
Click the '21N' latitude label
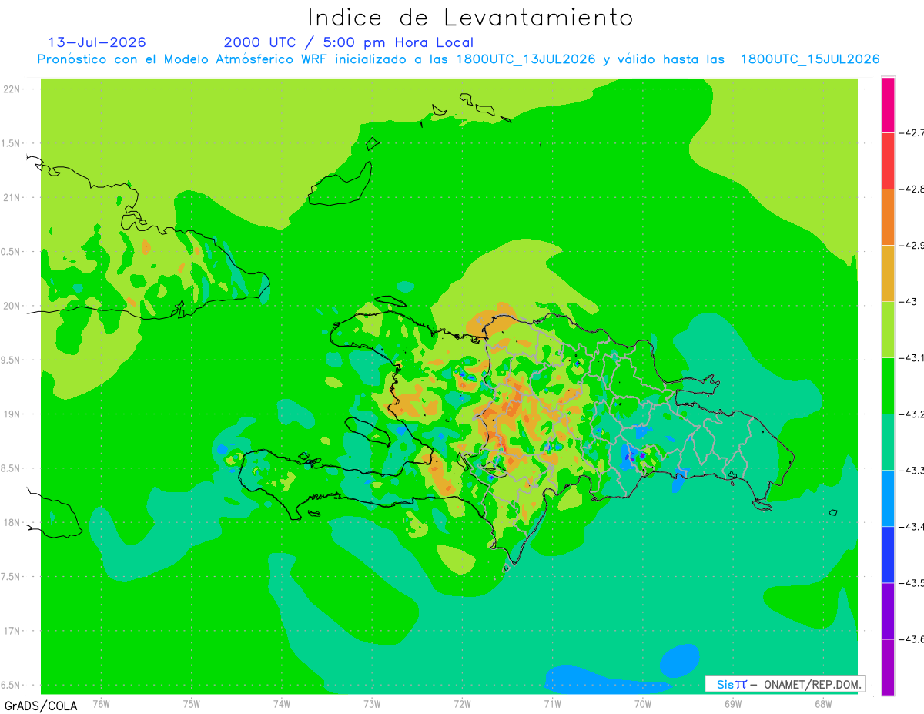12,197
